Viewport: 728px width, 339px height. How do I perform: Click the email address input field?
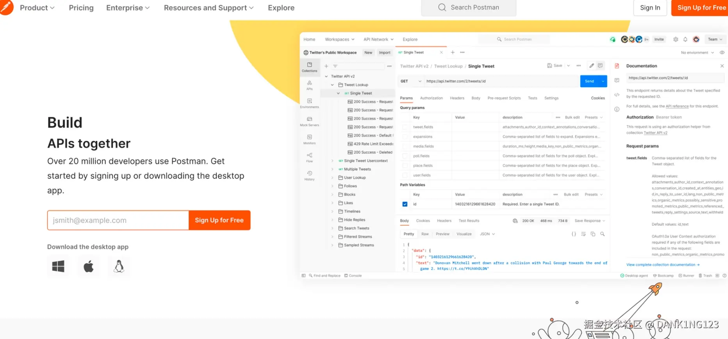tap(118, 220)
